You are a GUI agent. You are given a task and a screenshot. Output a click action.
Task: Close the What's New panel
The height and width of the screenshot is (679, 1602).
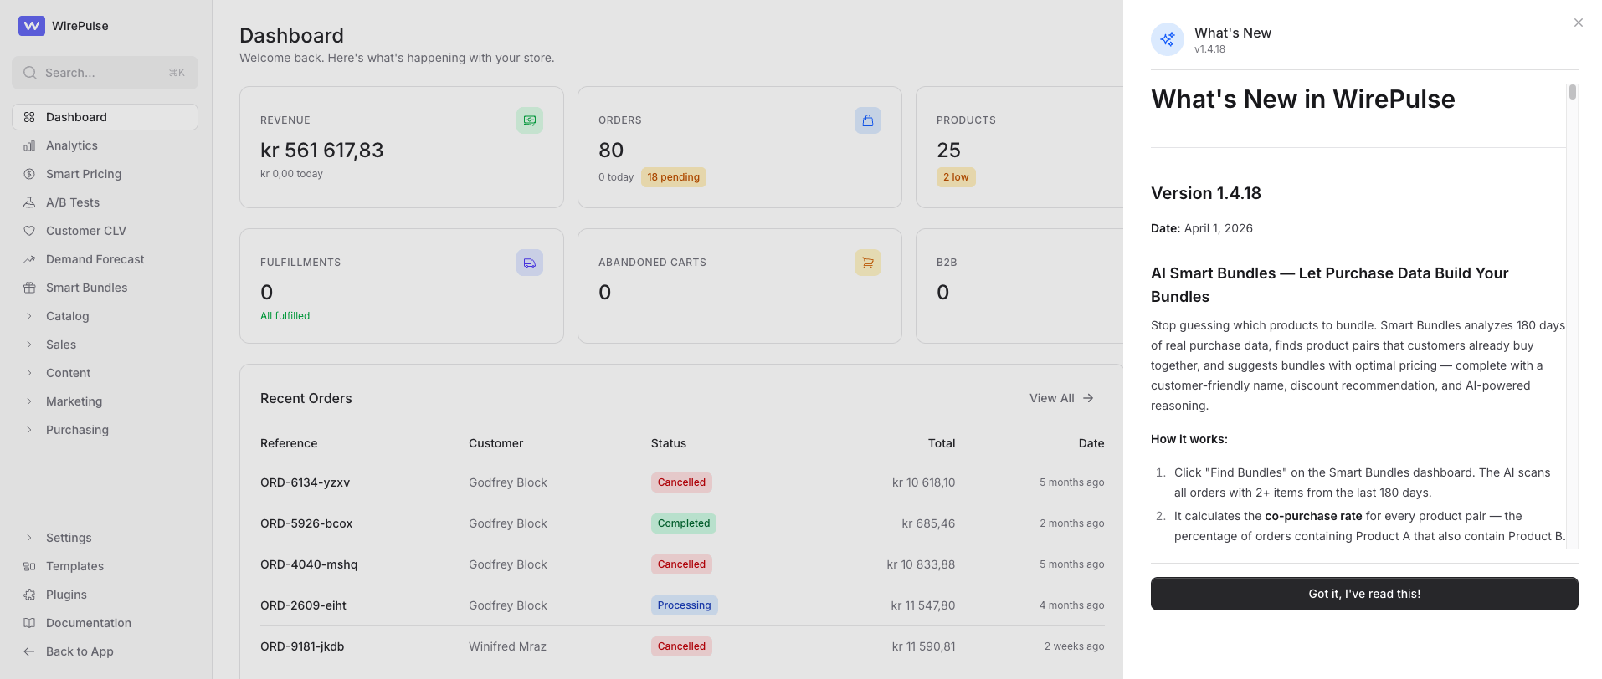(x=1579, y=23)
